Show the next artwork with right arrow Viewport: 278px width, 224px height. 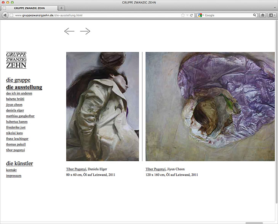[x=85, y=31]
